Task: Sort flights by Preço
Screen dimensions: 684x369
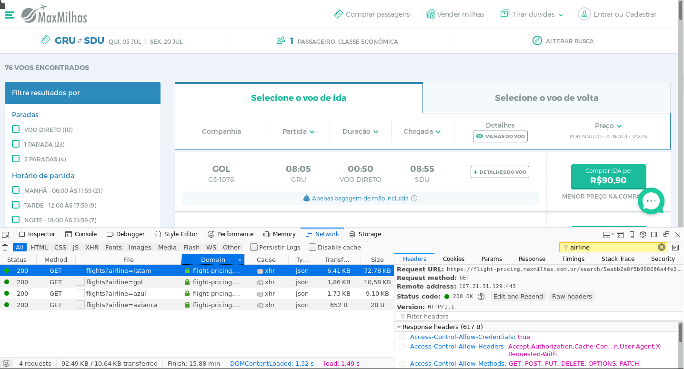Action: pyautogui.click(x=608, y=126)
